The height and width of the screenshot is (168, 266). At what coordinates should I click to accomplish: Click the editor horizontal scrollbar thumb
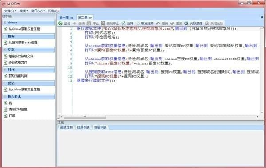[x=85, y=117]
